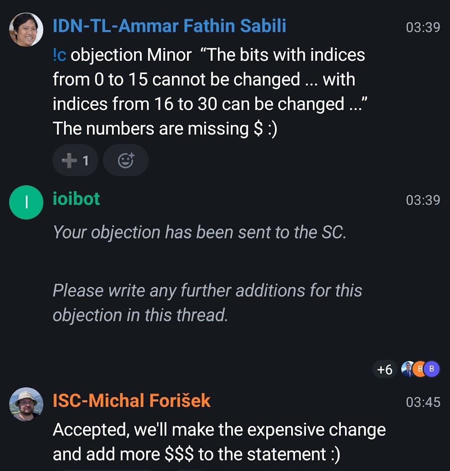The width and height of the screenshot is (450, 471).
Task: Select Ammar's objection Minor message text
Action: (x=209, y=92)
